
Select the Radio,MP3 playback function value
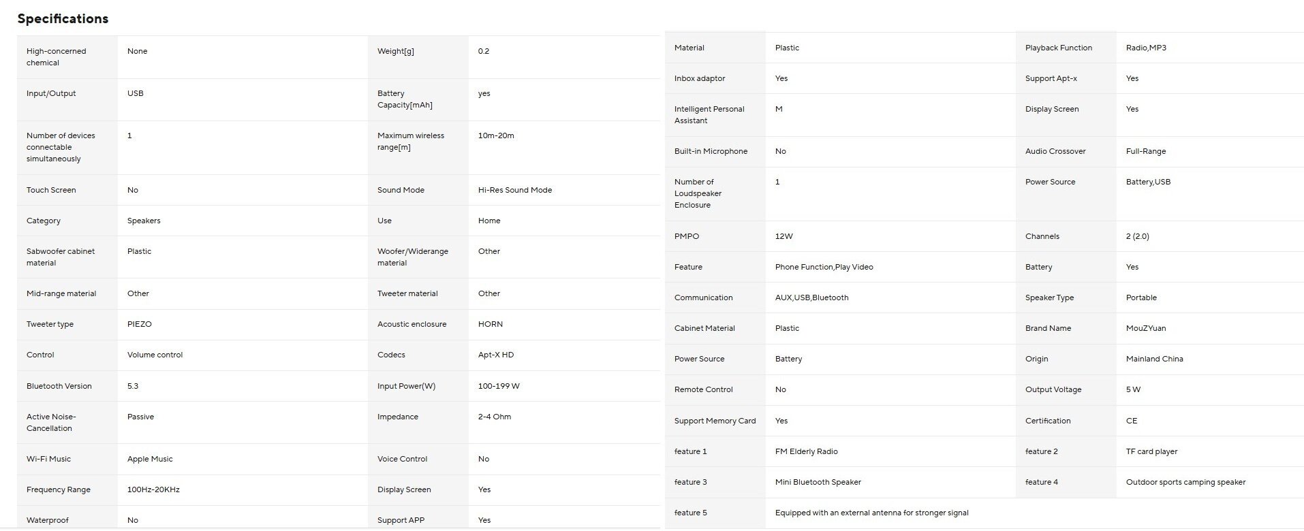tap(1146, 48)
